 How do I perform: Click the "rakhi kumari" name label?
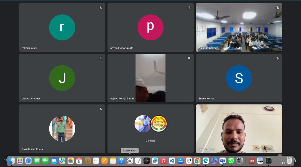click(x=29, y=48)
